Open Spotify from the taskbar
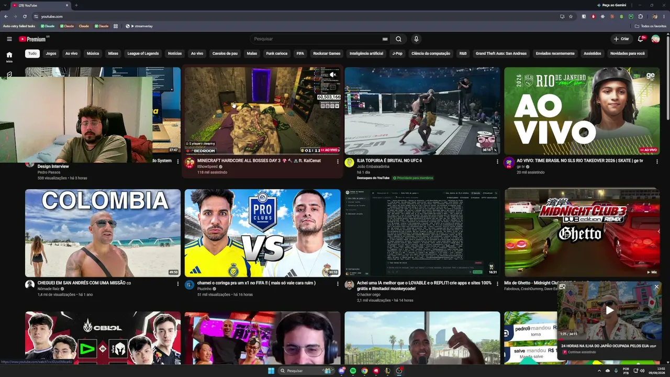670x377 pixels. coord(353,371)
